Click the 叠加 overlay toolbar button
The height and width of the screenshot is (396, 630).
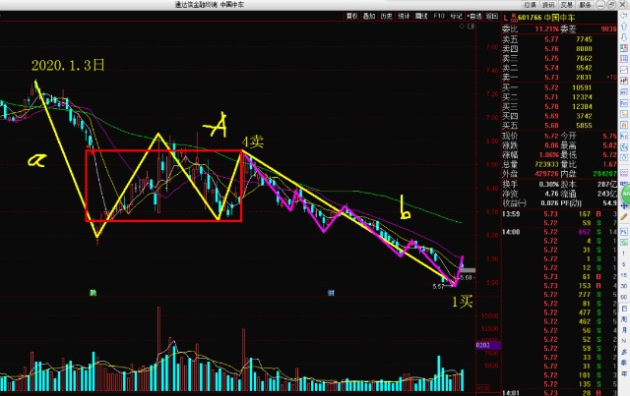369,16
